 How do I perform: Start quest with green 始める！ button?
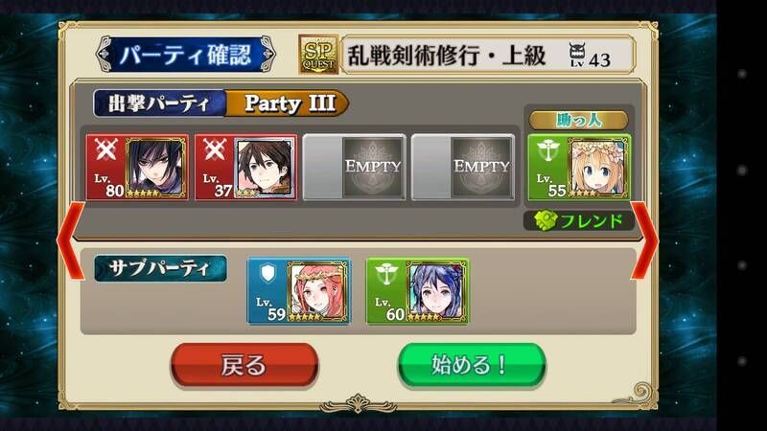click(472, 366)
